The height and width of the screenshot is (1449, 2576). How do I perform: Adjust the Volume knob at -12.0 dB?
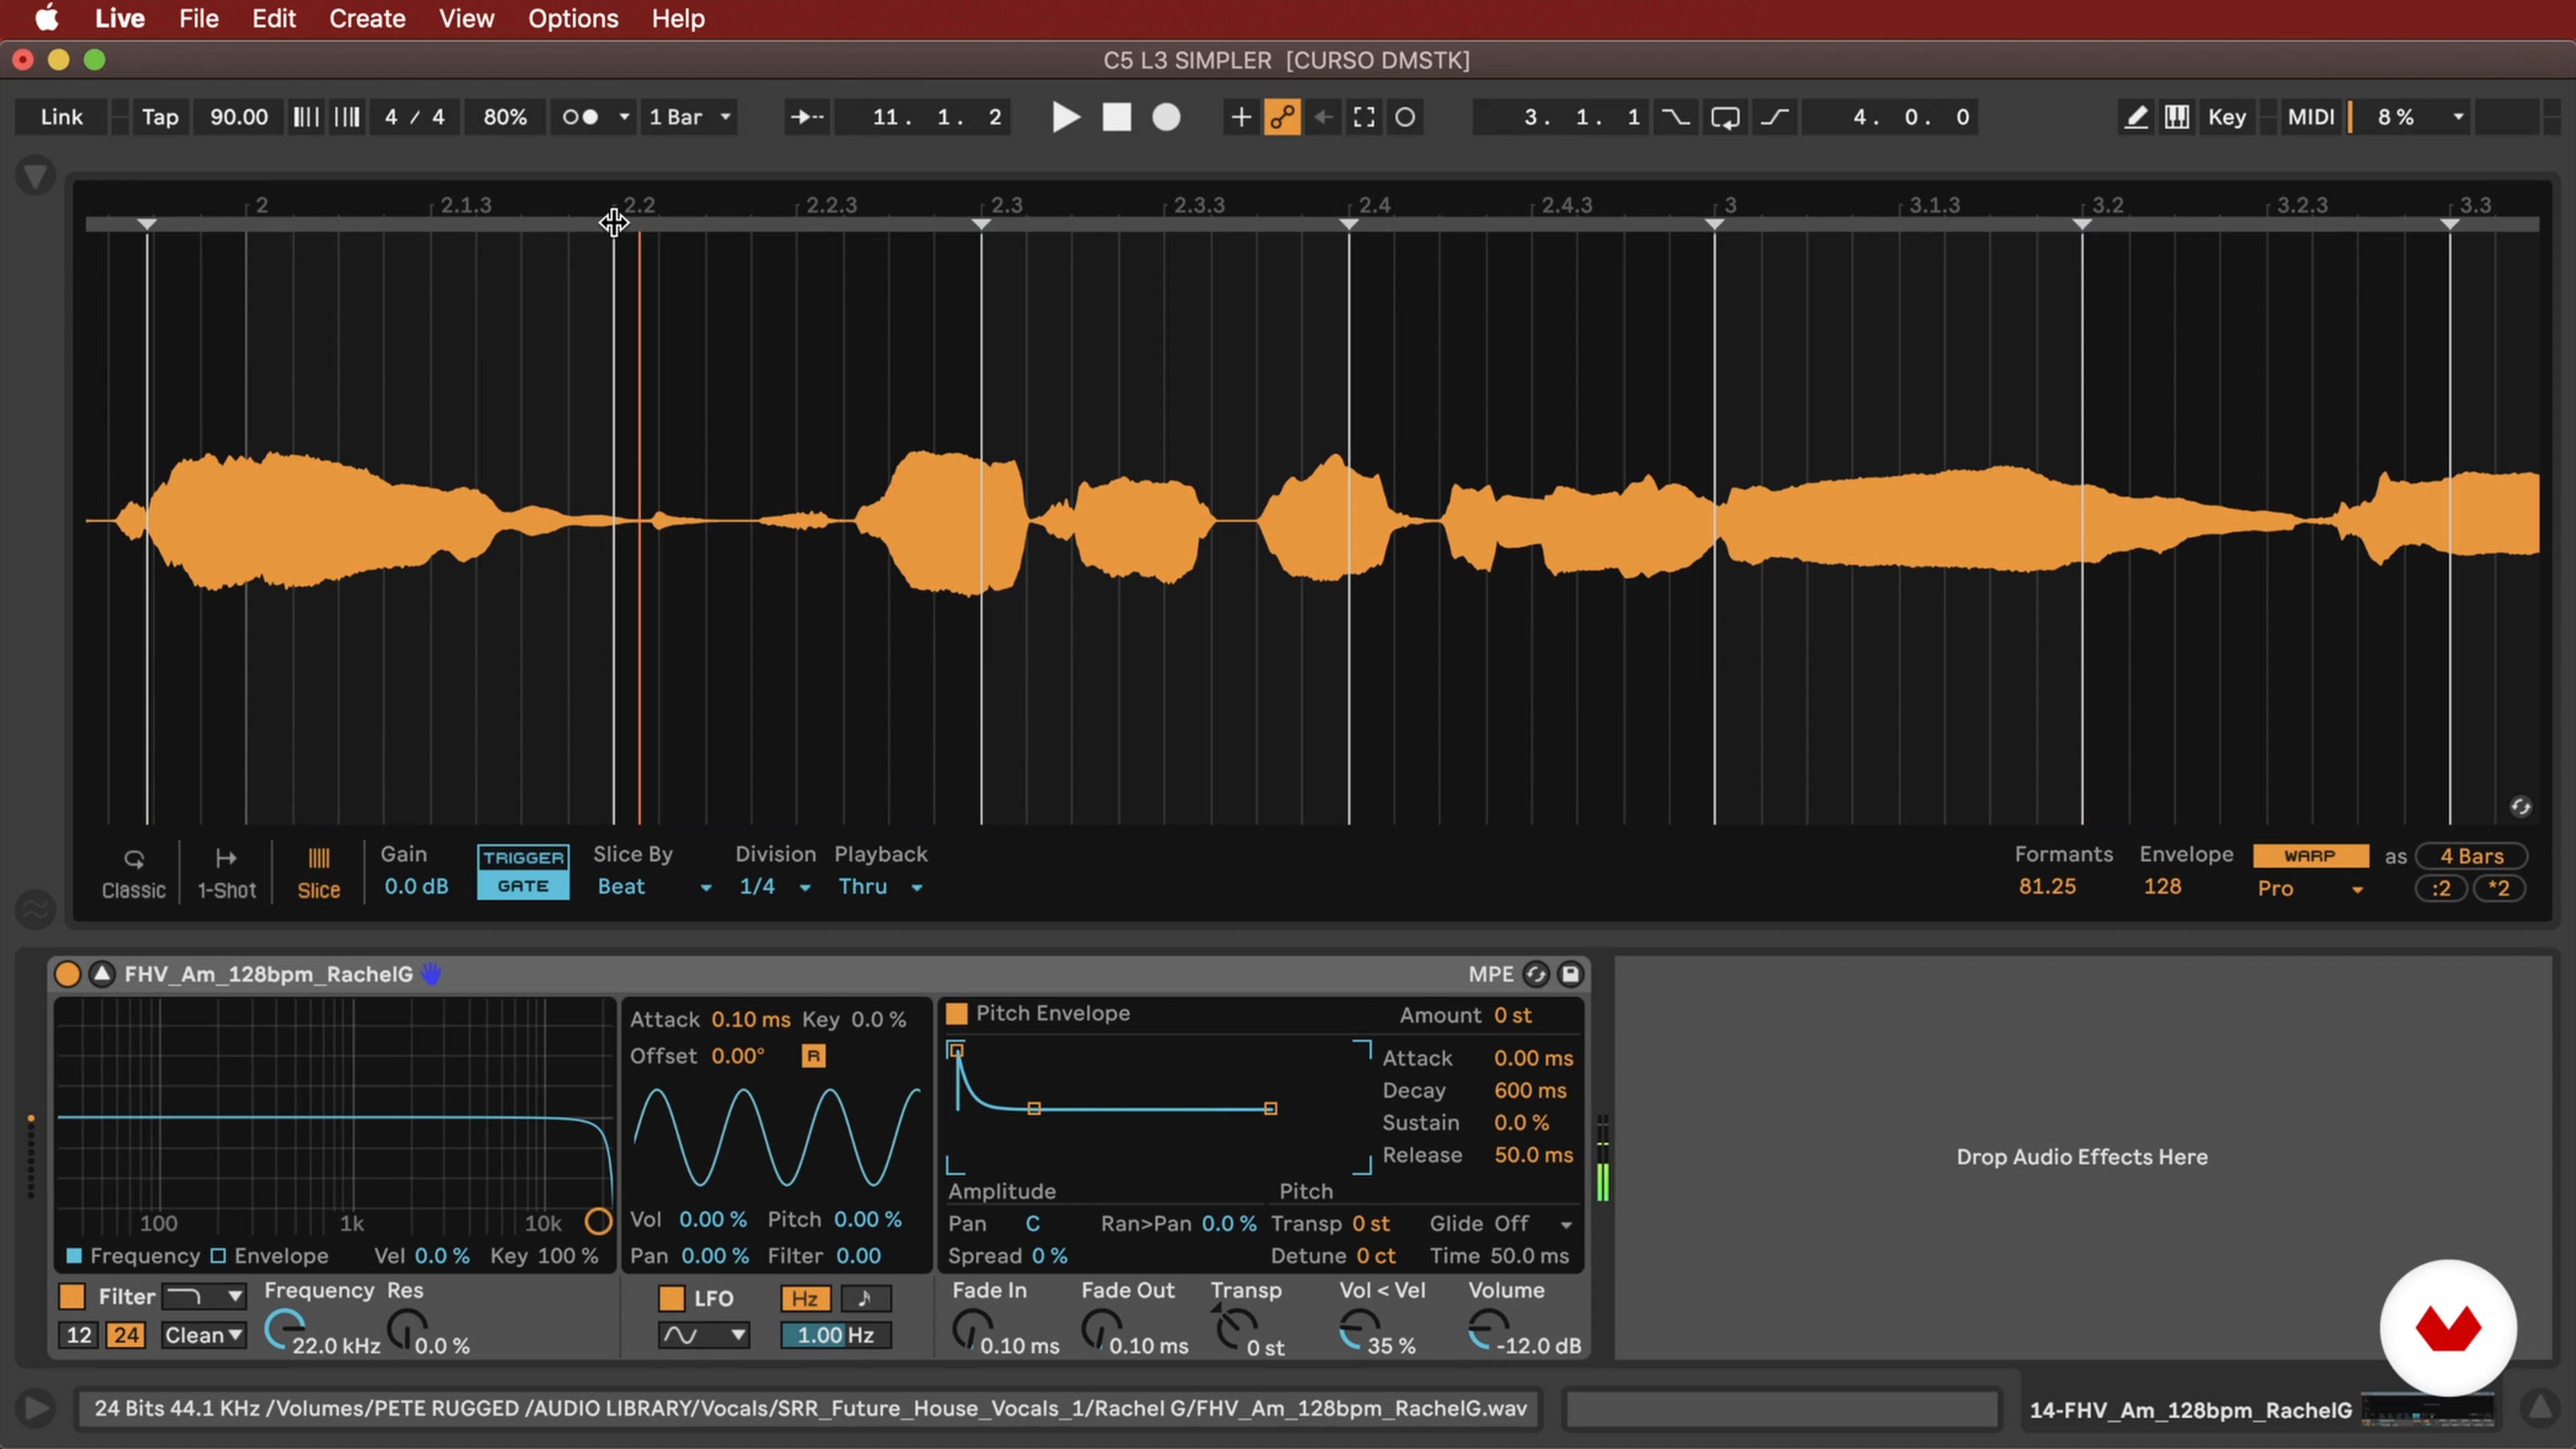point(1488,1330)
